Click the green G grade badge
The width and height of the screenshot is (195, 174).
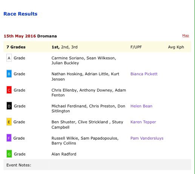click(x=9, y=154)
